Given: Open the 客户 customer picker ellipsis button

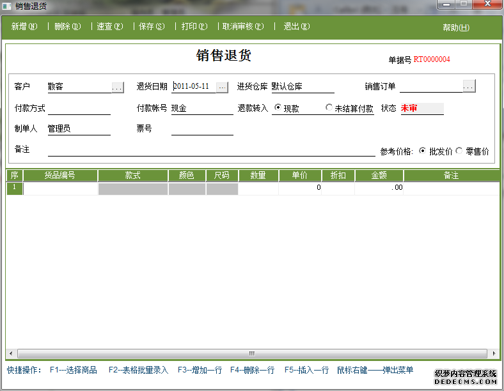Looking at the screenshot, I should tap(117, 88).
